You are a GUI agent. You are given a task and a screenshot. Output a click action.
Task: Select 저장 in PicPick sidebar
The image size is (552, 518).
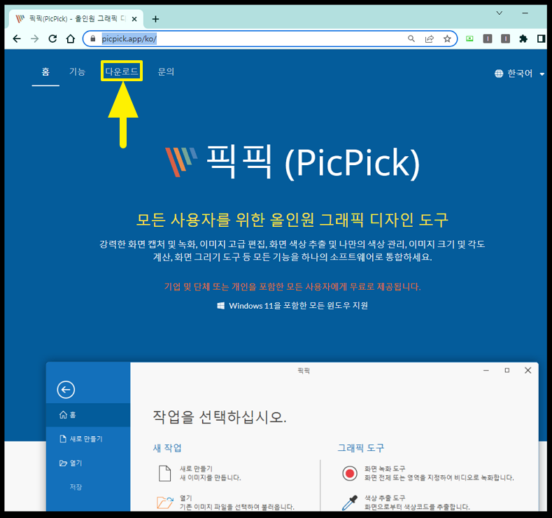[x=88, y=487]
